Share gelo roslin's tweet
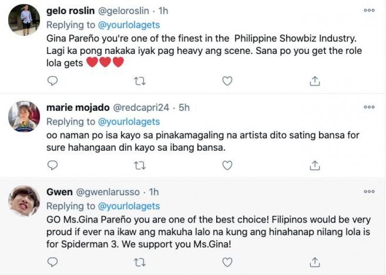386x275 pixels. (x=315, y=81)
